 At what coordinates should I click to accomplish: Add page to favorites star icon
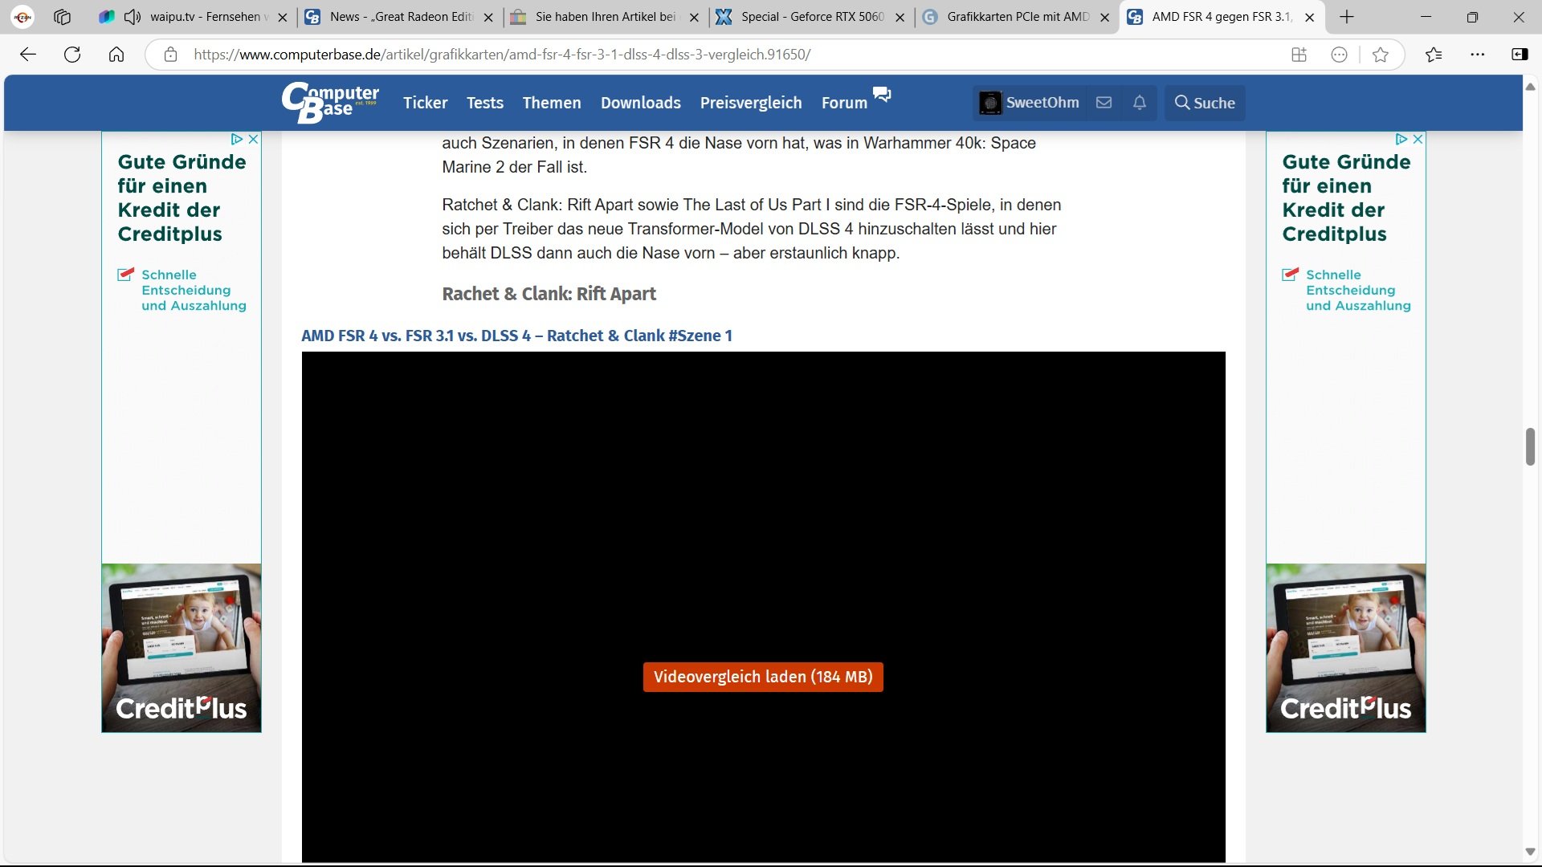(x=1380, y=55)
